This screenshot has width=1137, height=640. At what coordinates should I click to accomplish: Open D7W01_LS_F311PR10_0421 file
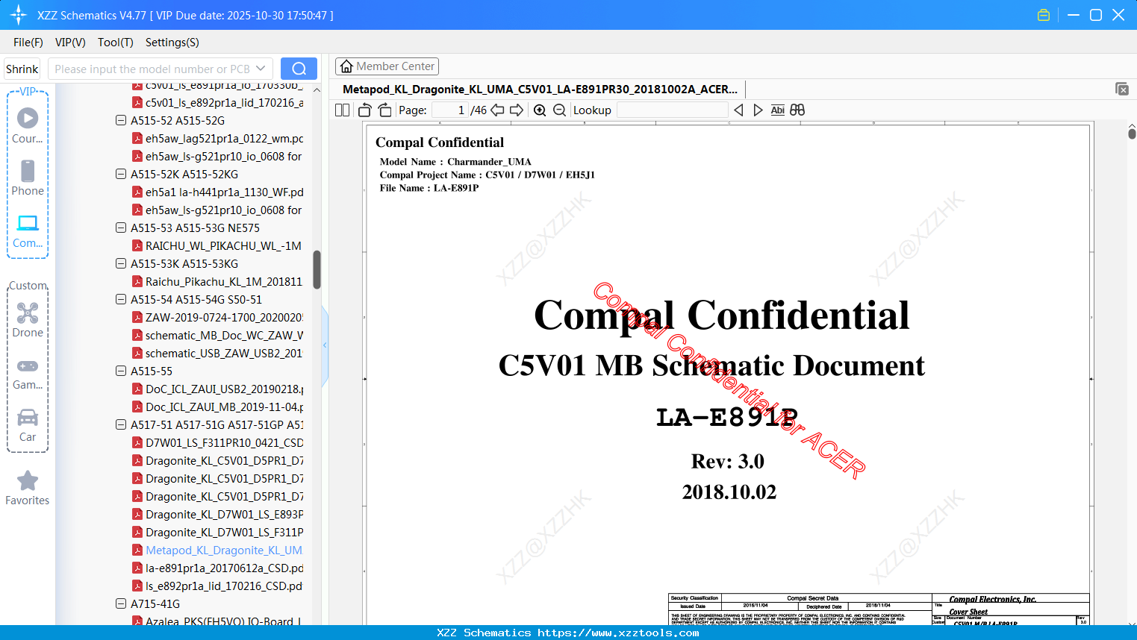tap(217, 442)
